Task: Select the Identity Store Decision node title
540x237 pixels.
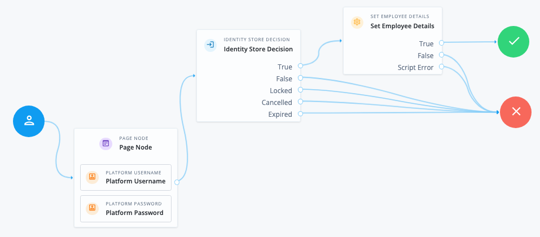Action: click(258, 49)
